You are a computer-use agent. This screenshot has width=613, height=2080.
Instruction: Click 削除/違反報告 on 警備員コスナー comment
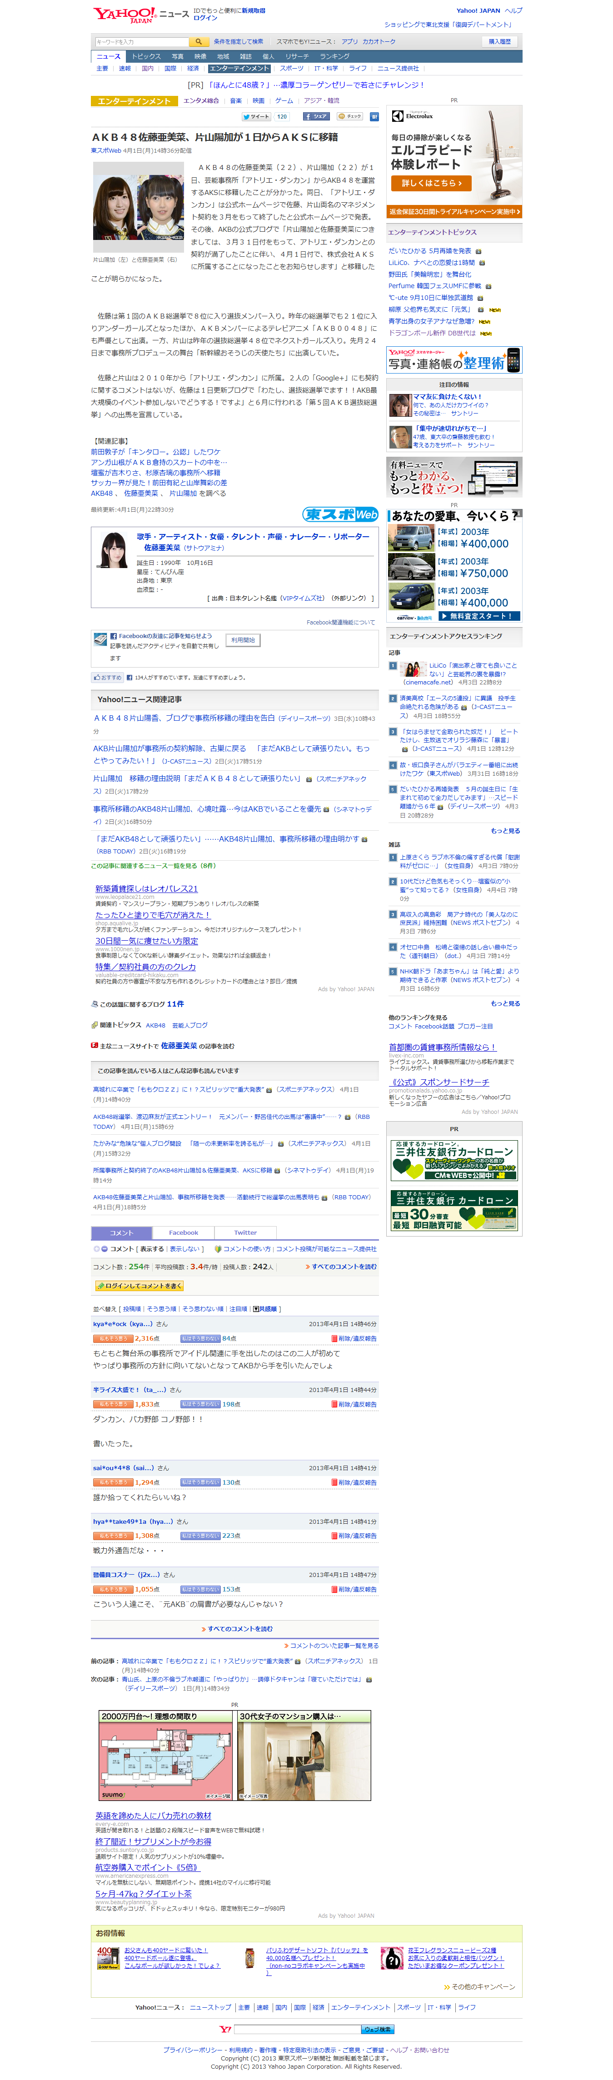pos(354,1589)
